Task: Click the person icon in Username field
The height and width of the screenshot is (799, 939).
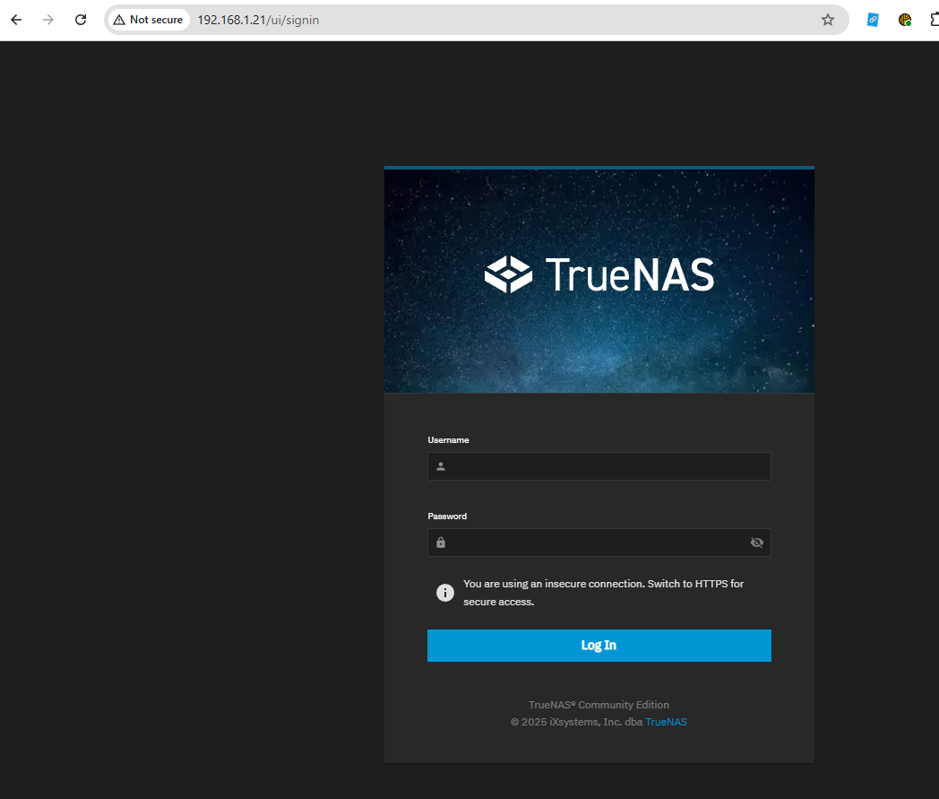Action: tap(441, 466)
